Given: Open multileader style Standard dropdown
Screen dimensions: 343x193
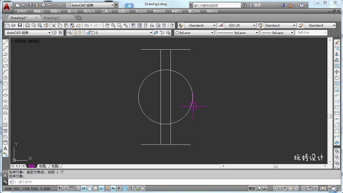Looking at the screenshot, I should pyautogui.click(x=320, y=25).
